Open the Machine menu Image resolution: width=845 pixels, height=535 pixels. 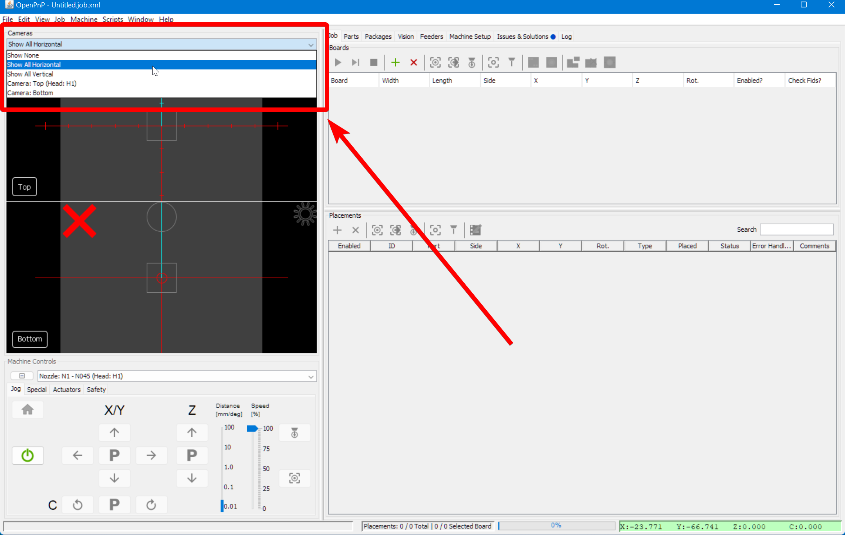point(84,19)
